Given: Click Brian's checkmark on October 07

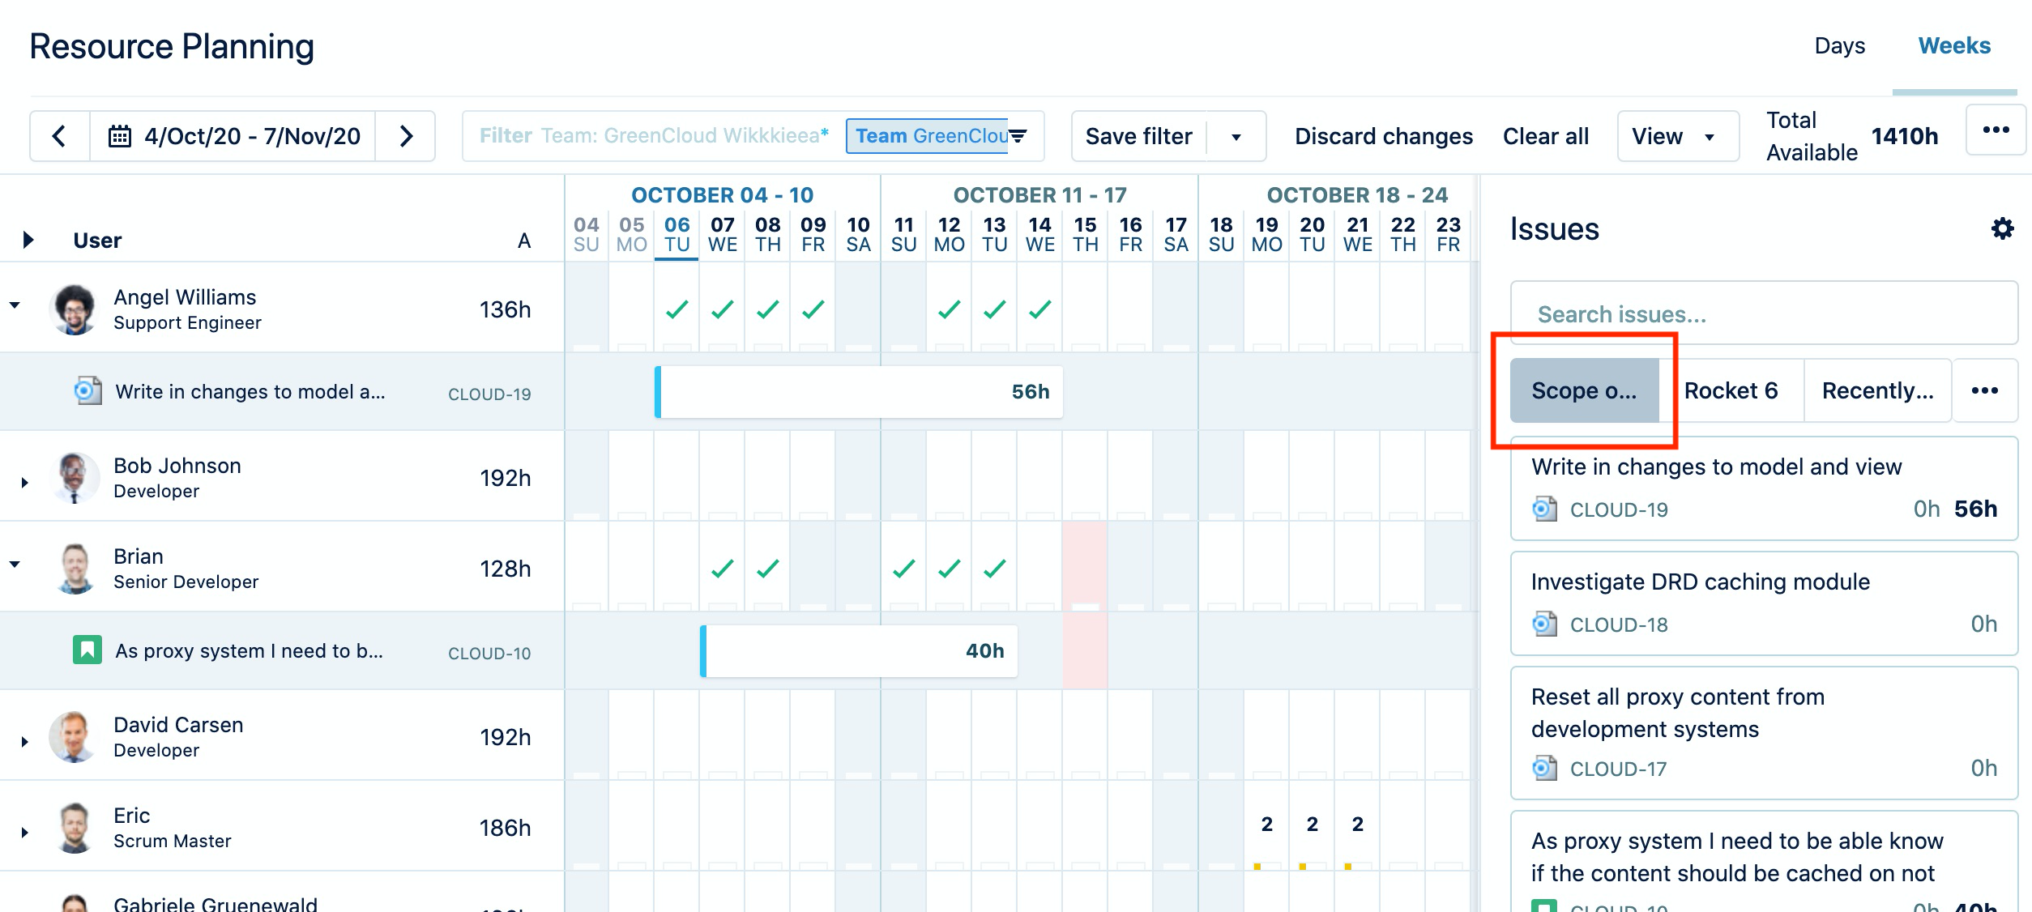Looking at the screenshot, I should click(722, 569).
